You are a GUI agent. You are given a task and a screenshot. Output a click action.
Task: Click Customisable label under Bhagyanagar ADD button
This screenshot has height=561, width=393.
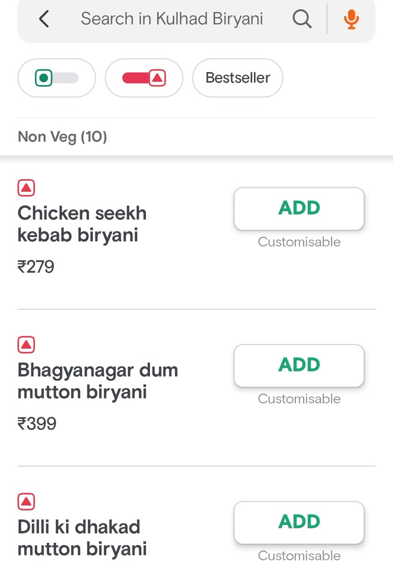pos(299,399)
